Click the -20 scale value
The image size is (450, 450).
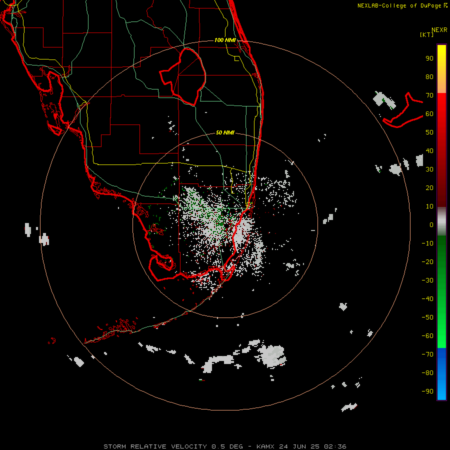coord(427,262)
